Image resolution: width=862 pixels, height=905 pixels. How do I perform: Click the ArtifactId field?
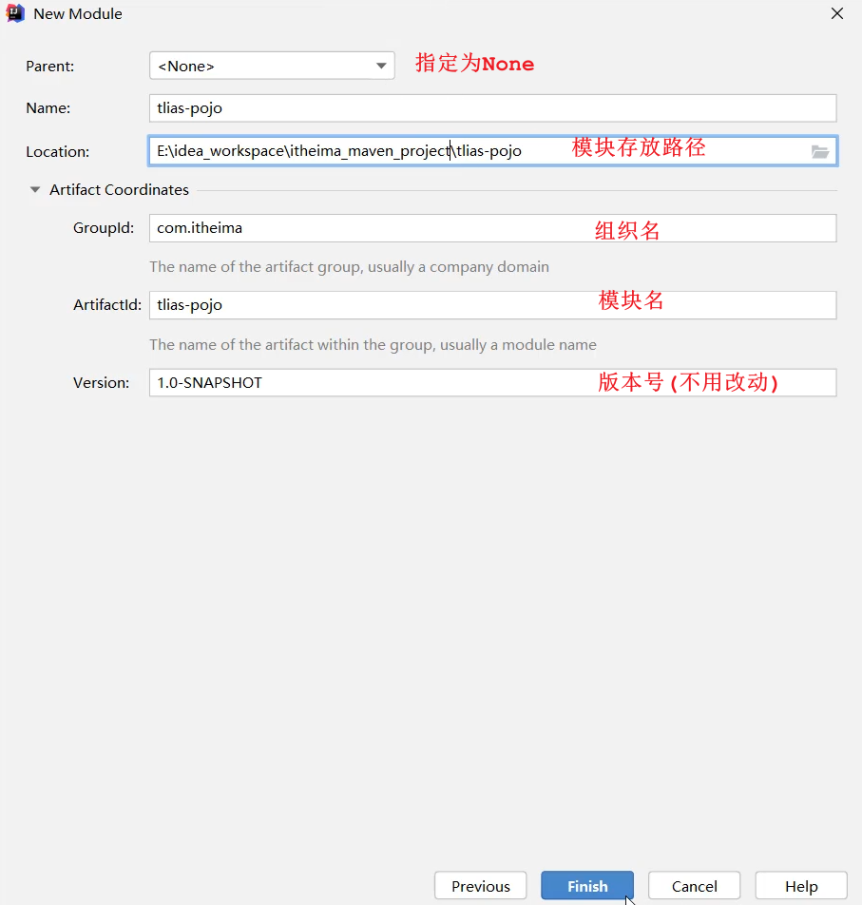tap(492, 305)
